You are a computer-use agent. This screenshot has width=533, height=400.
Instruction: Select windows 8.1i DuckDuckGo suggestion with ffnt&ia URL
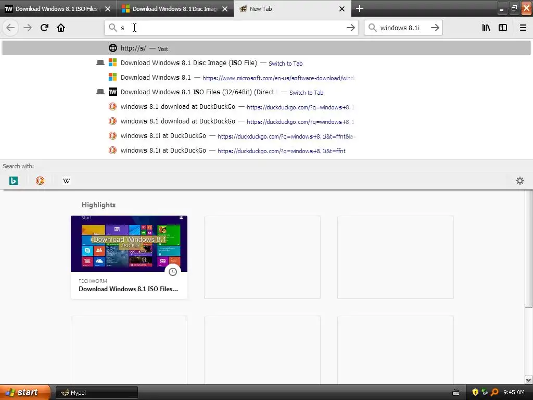266,136
